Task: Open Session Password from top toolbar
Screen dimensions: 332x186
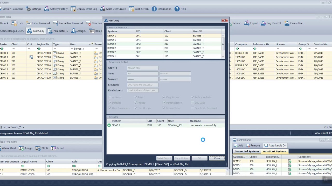Action: click(x=11, y=9)
